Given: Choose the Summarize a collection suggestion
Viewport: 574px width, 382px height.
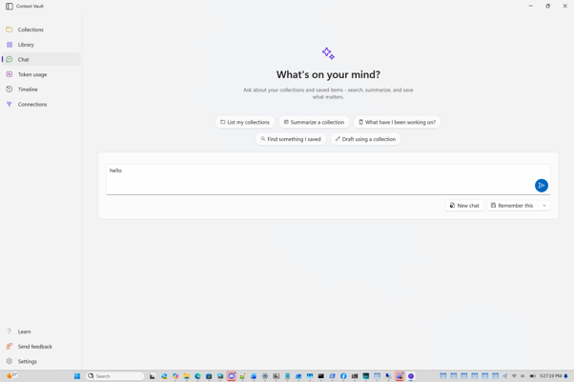Looking at the screenshot, I should [314, 122].
